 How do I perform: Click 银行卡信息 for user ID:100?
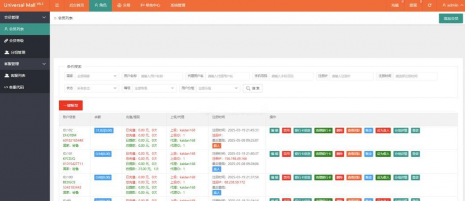click(x=302, y=177)
